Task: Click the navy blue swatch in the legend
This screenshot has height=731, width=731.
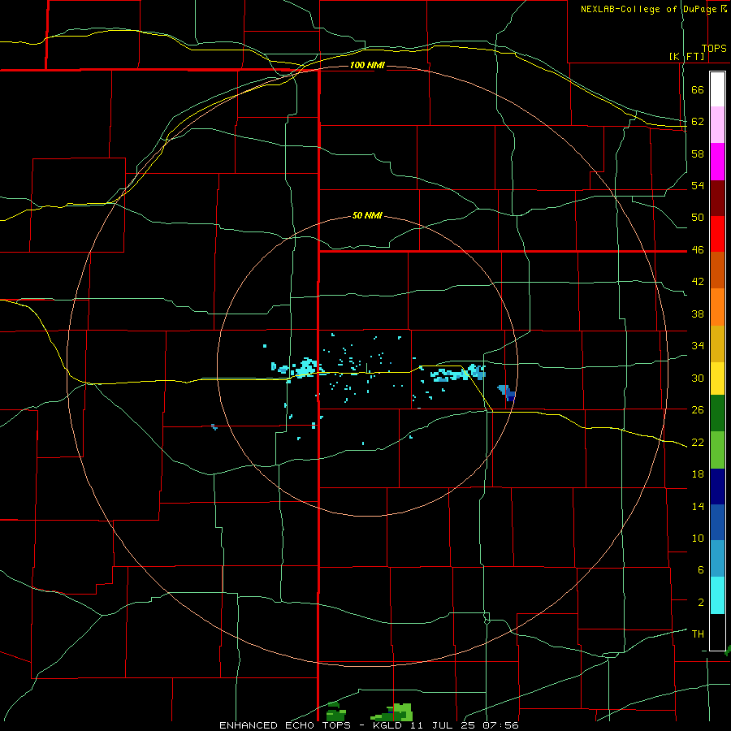Action: [717, 487]
